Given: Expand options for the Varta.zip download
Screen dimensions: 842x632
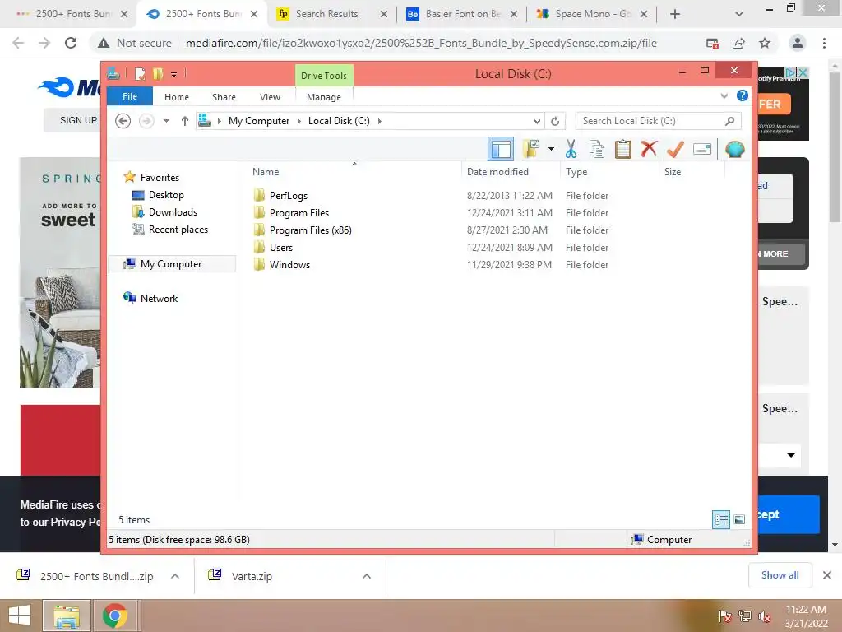Looking at the screenshot, I should 367,576.
